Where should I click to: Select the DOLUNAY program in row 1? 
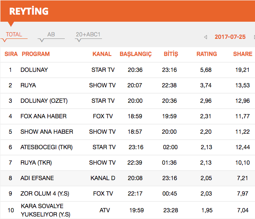[34, 70]
